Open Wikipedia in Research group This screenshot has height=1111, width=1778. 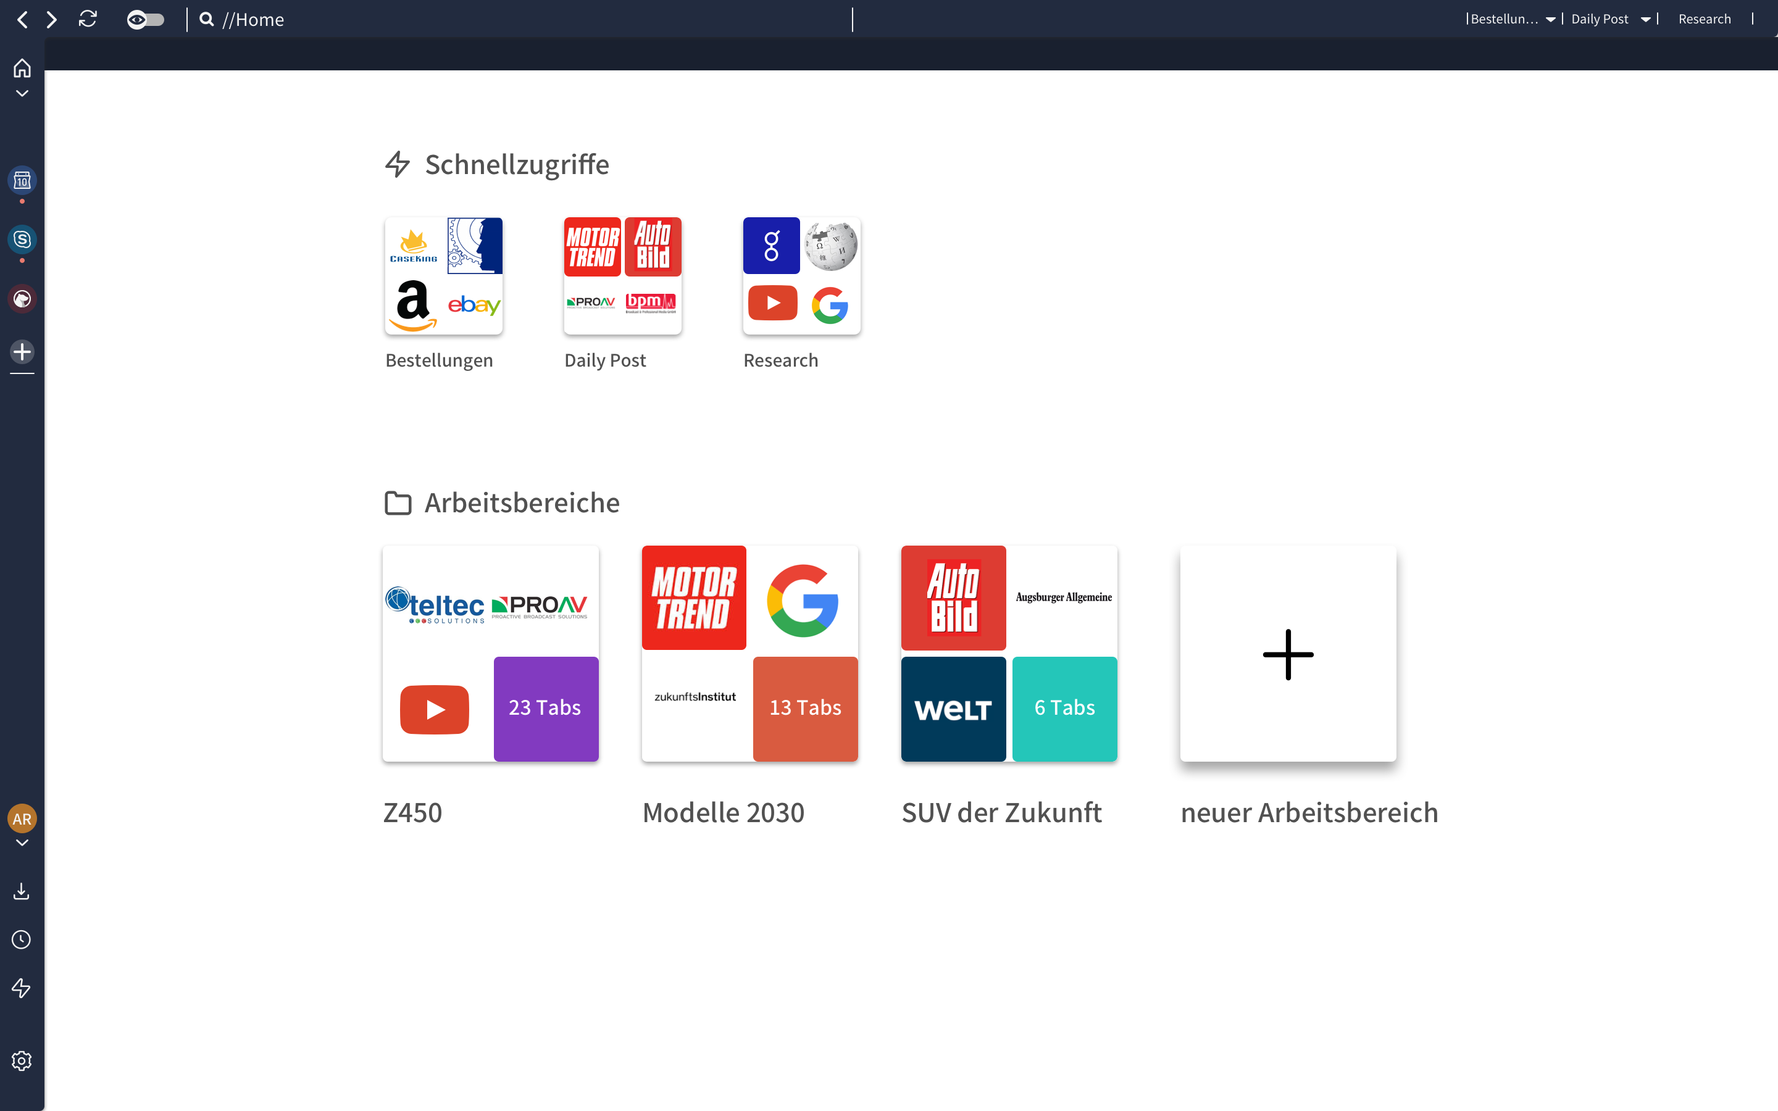(x=831, y=246)
